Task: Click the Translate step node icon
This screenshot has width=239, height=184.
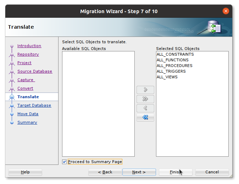Action: click(x=12, y=97)
